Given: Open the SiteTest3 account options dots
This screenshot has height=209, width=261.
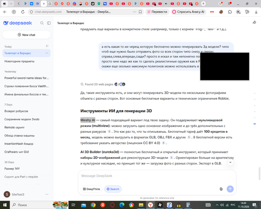Looking at the screenshot, I should pos(47,194).
